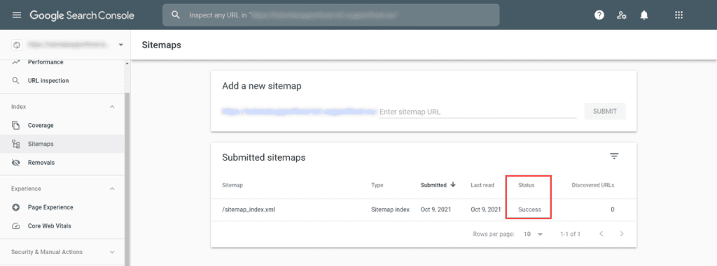Click the Sitemap column header
This screenshot has height=266, width=717.
[x=232, y=185]
